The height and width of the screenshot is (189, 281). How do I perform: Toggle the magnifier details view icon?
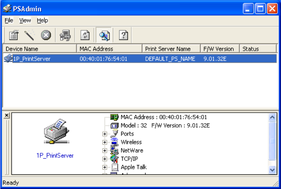104,35
